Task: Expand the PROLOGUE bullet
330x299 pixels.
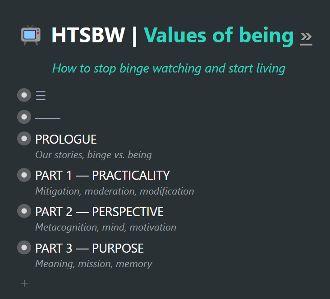Action: [x=24, y=138]
